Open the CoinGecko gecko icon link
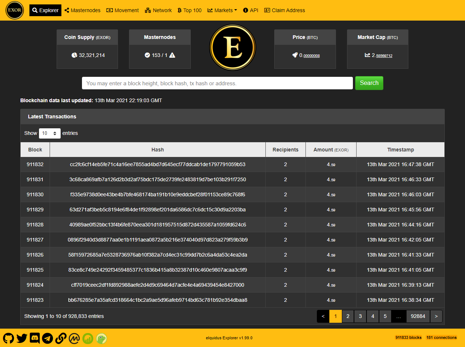 coord(101,338)
